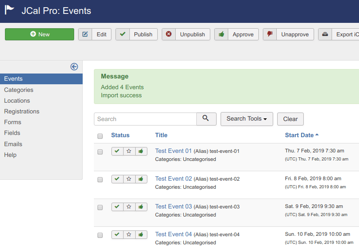Click the Unapprove text label in the toolbar
Viewport: 359px width, 247px height.
(295, 35)
